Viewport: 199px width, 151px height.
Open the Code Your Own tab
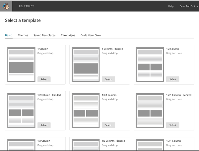tap(91, 35)
